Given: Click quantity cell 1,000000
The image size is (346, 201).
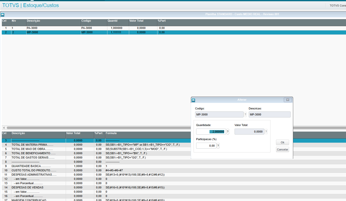Looking at the screenshot, I should coord(118,28).
